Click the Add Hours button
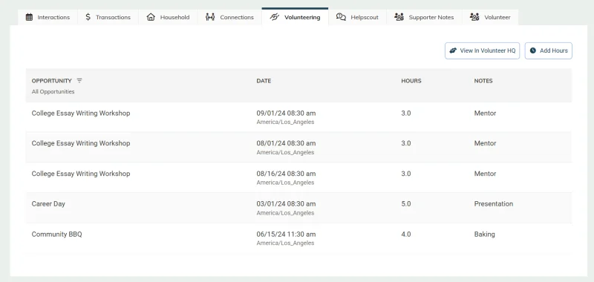 [x=549, y=50]
